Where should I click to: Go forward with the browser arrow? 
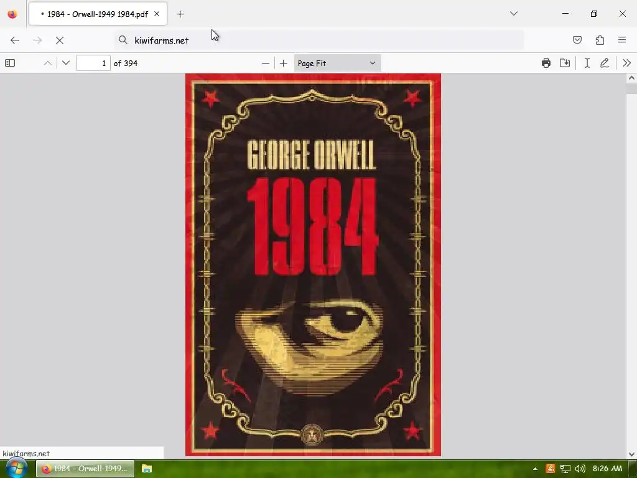tap(37, 40)
